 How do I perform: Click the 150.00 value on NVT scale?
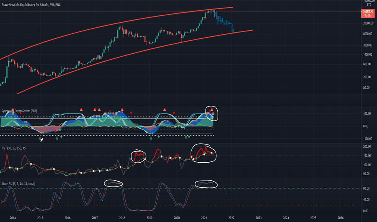point(367,156)
